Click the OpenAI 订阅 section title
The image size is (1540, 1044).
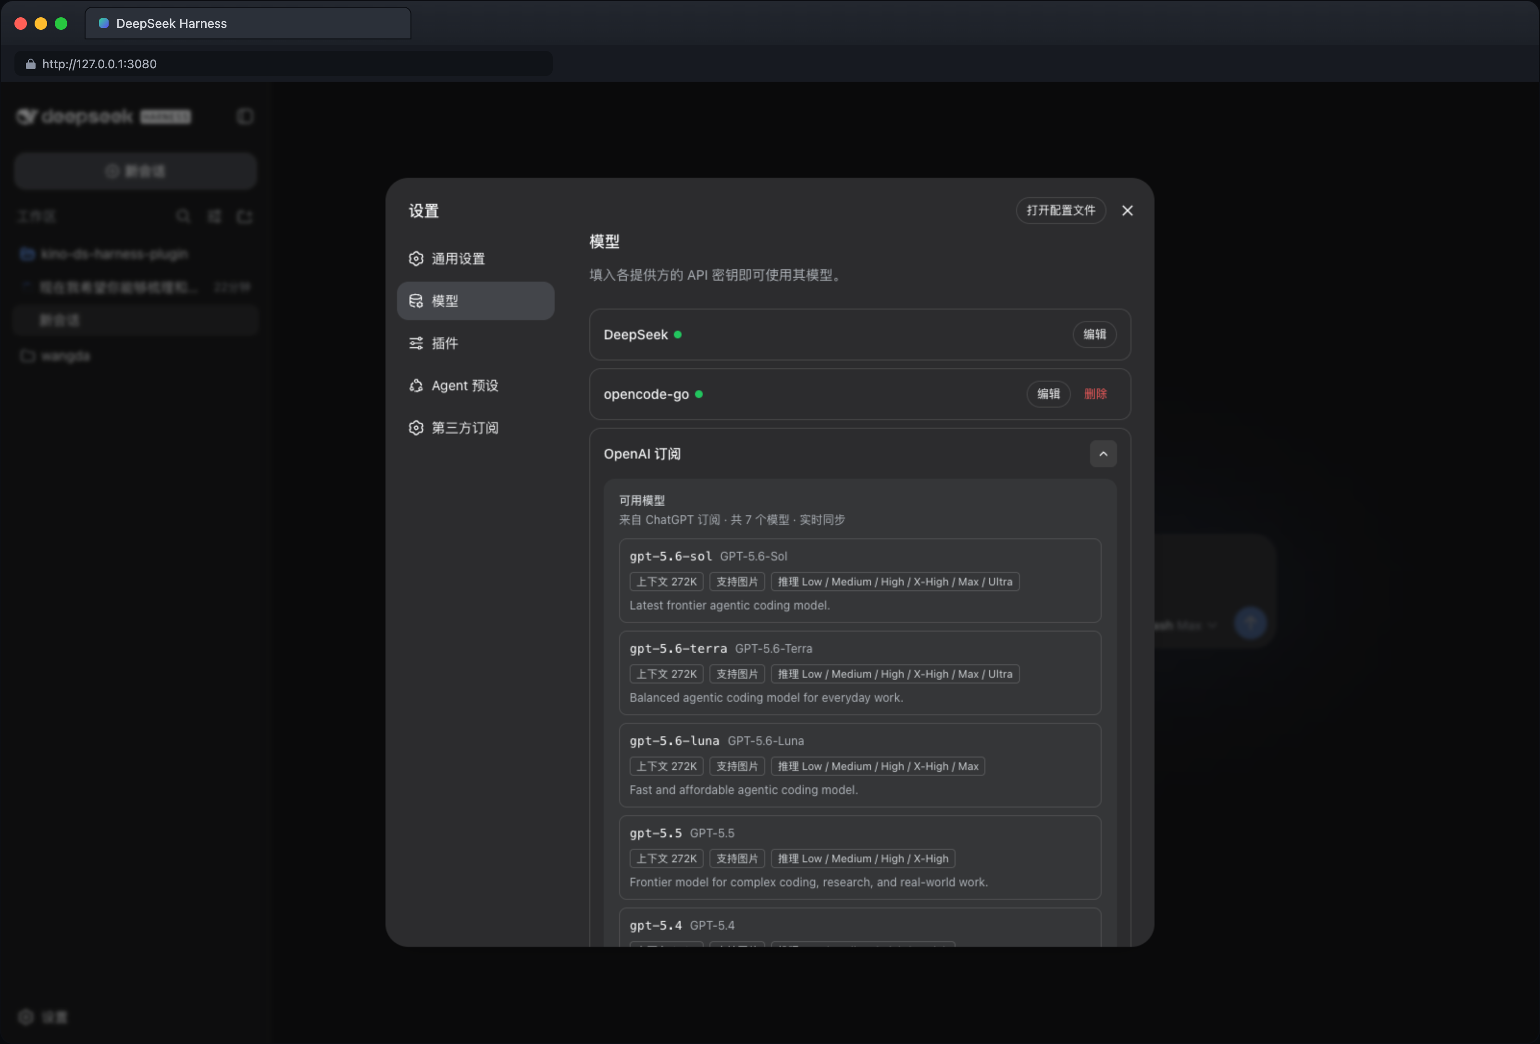click(642, 454)
